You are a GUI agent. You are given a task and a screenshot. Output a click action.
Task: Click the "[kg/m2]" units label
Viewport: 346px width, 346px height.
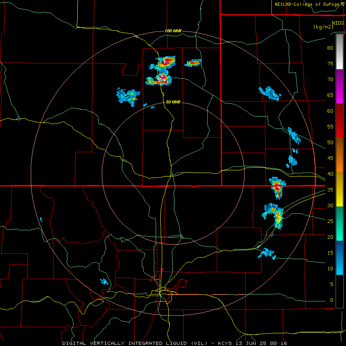pos(323,27)
